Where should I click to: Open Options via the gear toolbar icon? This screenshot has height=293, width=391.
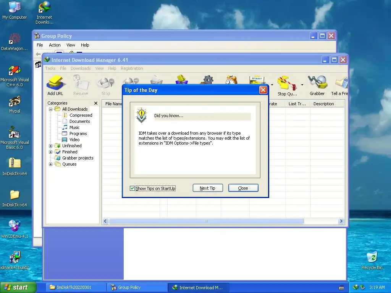pos(208,80)
